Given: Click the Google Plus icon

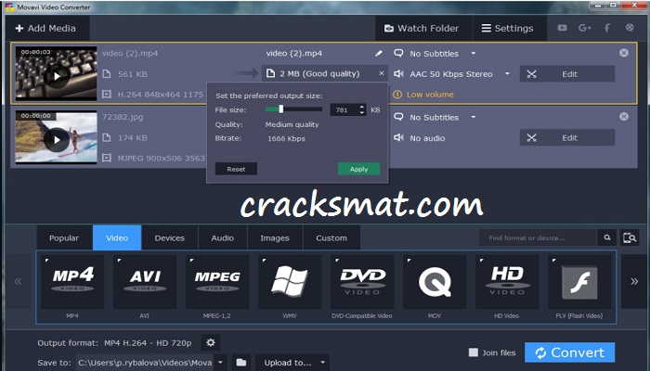Looking at the screenshot, I should (584, 28).
